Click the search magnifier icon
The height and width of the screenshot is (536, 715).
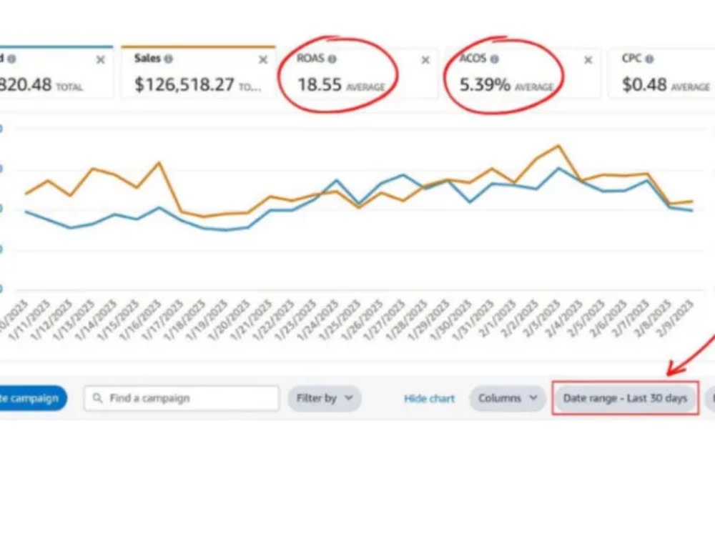(x=97, y=398)
